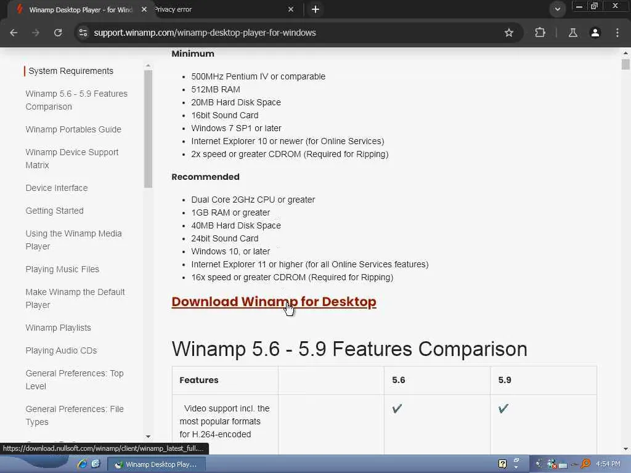Click the address bar URL
631x473 pixels.
(205, 33)
